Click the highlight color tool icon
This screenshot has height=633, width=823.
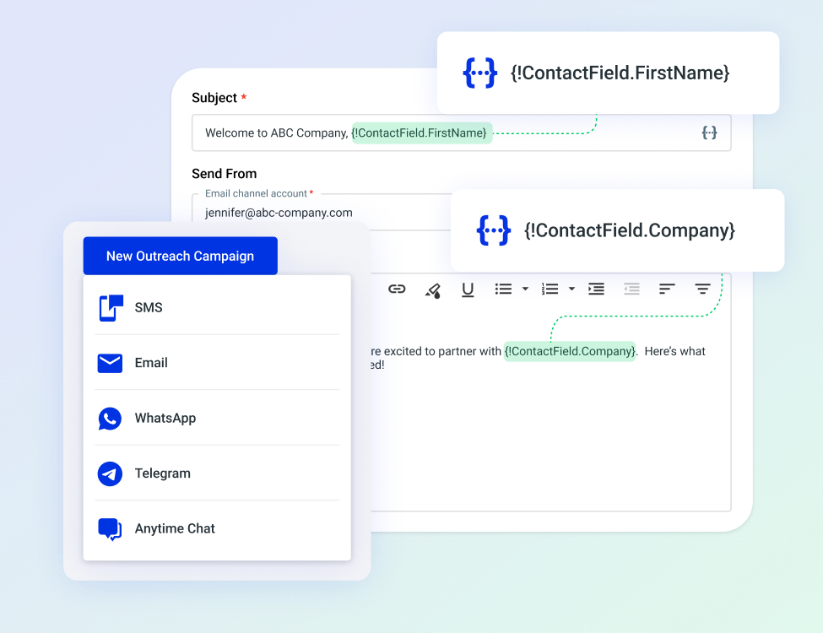pyautogui.click(x=433, y=289)
